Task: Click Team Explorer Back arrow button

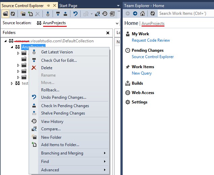Action: coord(128,13)
